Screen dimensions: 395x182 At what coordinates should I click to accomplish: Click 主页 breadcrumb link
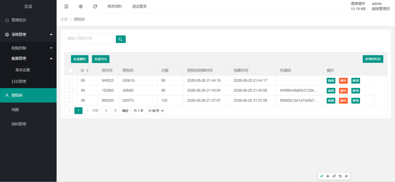coord(64,19)
